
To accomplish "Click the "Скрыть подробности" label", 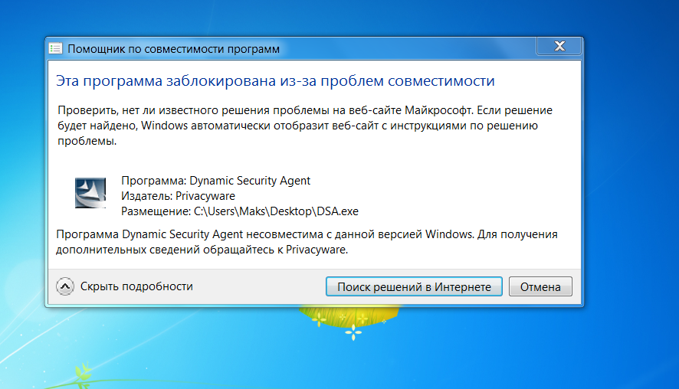I will click(x=135, y=286).
